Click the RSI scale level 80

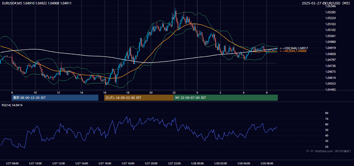327,113
